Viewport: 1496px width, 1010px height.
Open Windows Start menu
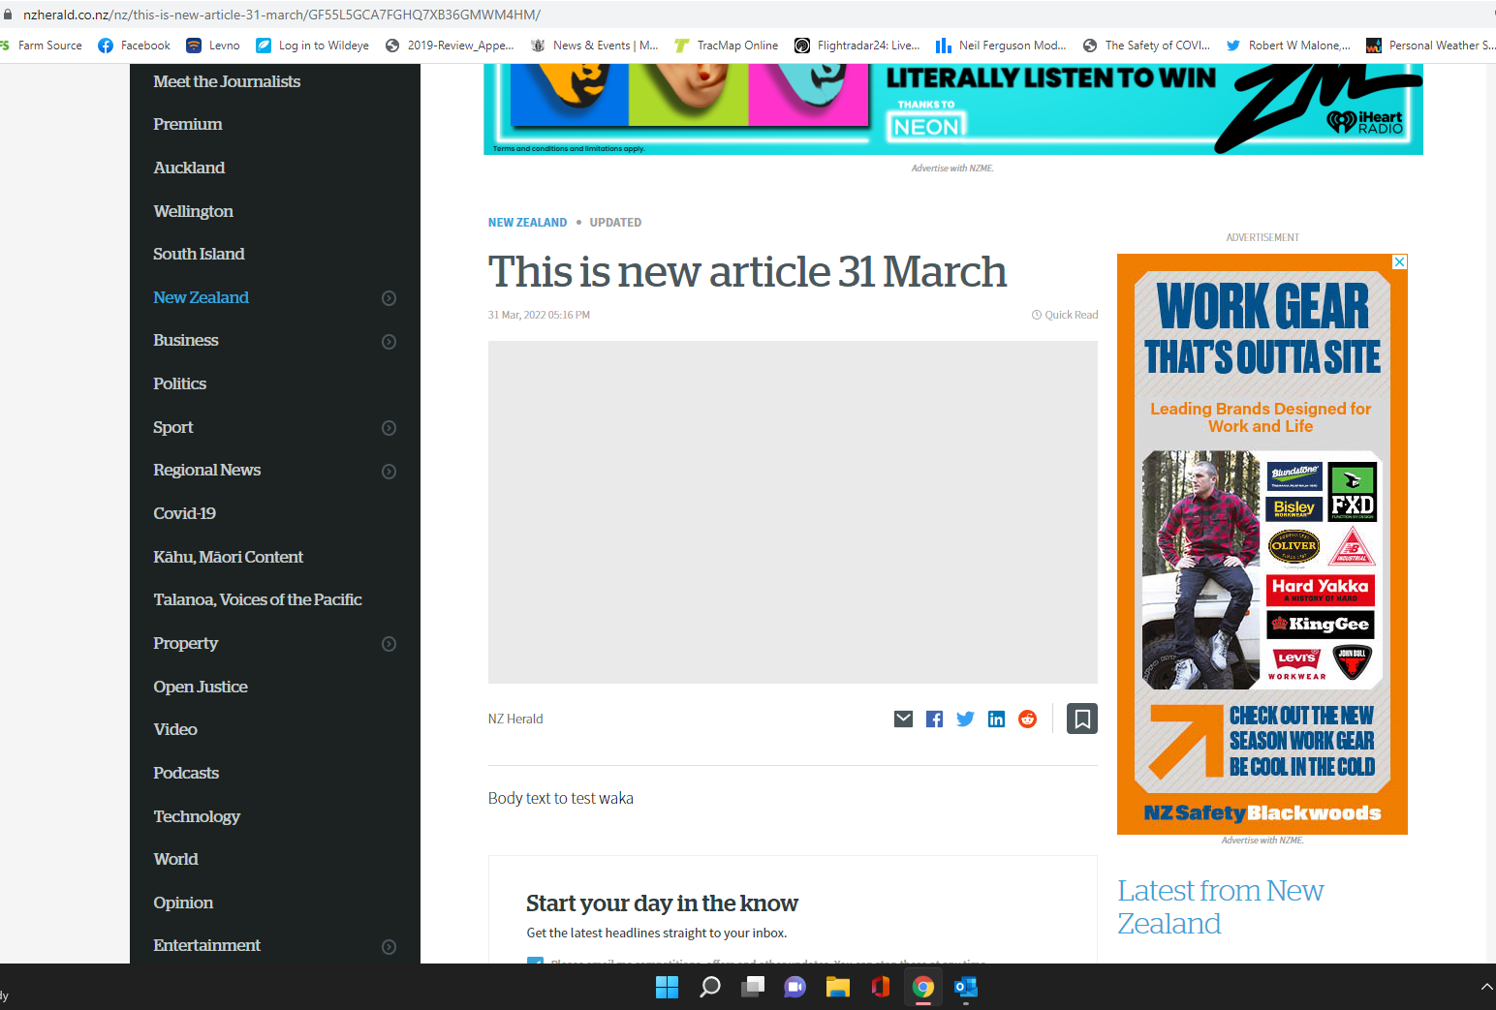(667, 987)
